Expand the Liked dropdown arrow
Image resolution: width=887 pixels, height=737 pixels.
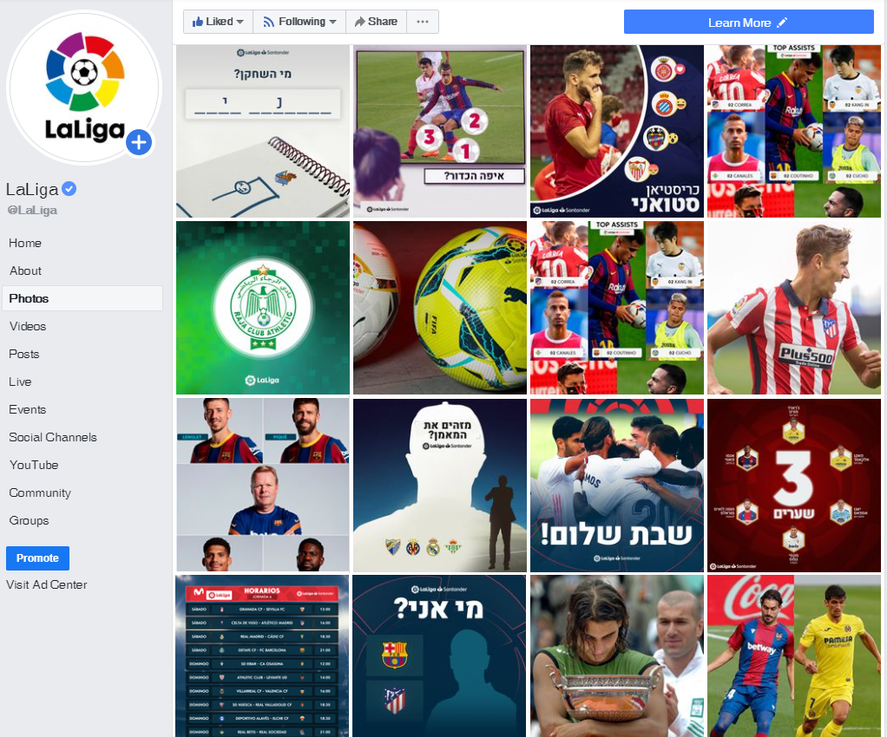tap(240, 22)
